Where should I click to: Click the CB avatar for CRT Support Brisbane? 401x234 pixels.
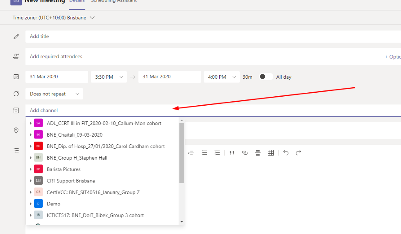[x=38, y=181]
